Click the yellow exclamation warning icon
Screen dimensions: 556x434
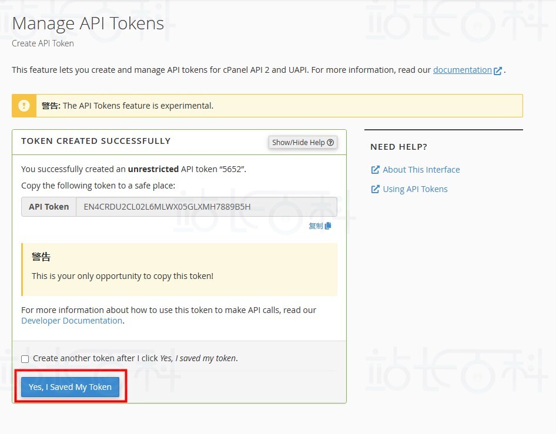coord(24,106)
